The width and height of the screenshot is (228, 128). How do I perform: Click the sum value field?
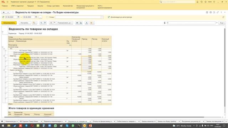191,23
